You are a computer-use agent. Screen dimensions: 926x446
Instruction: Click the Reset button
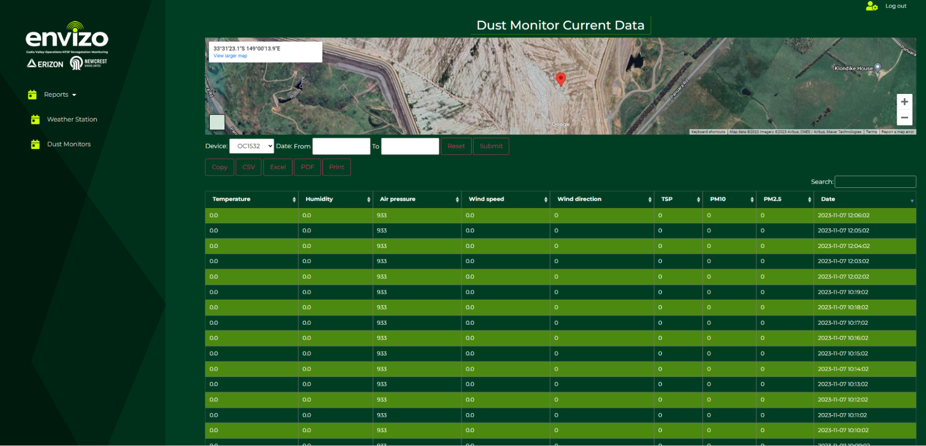click(x=456, y=146)
